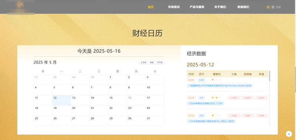This screenshot has height=140, width=296.
Task: Click the JPY tag in 2.72T row
Action: pyautogui.click(x=201, y=98)
